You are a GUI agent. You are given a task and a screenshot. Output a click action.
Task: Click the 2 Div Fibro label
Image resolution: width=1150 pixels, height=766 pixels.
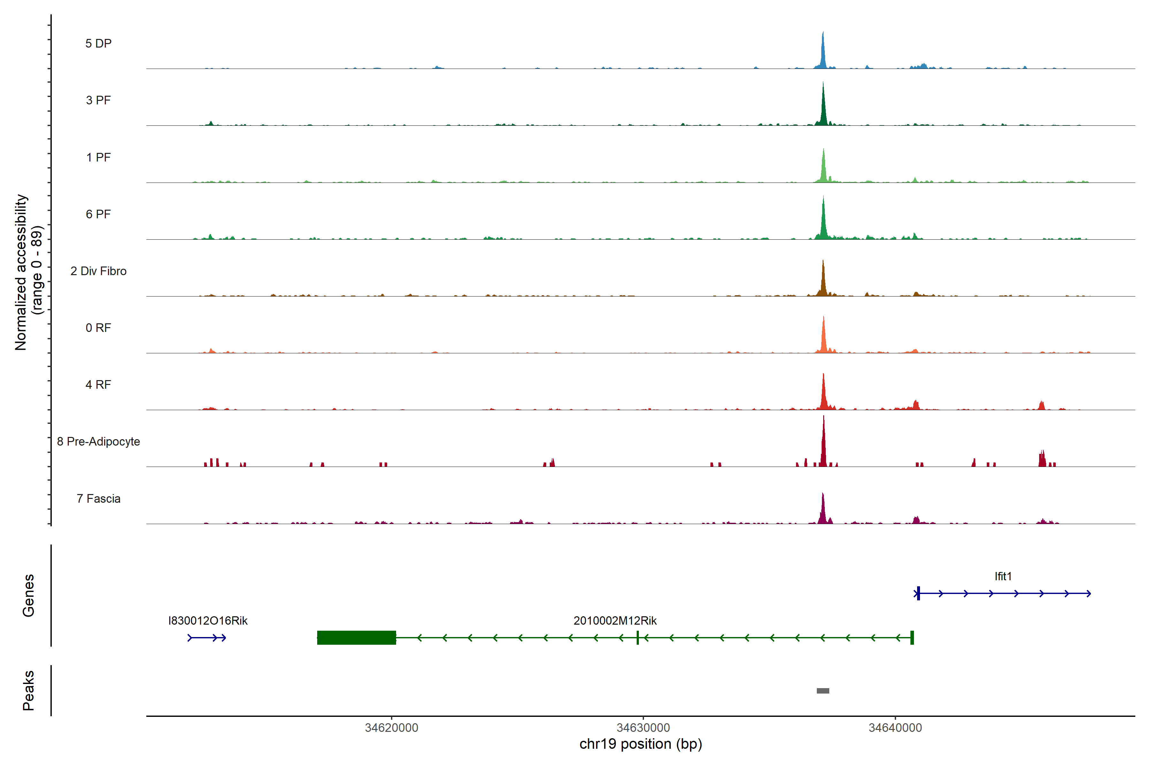click(x=98, y=271)
